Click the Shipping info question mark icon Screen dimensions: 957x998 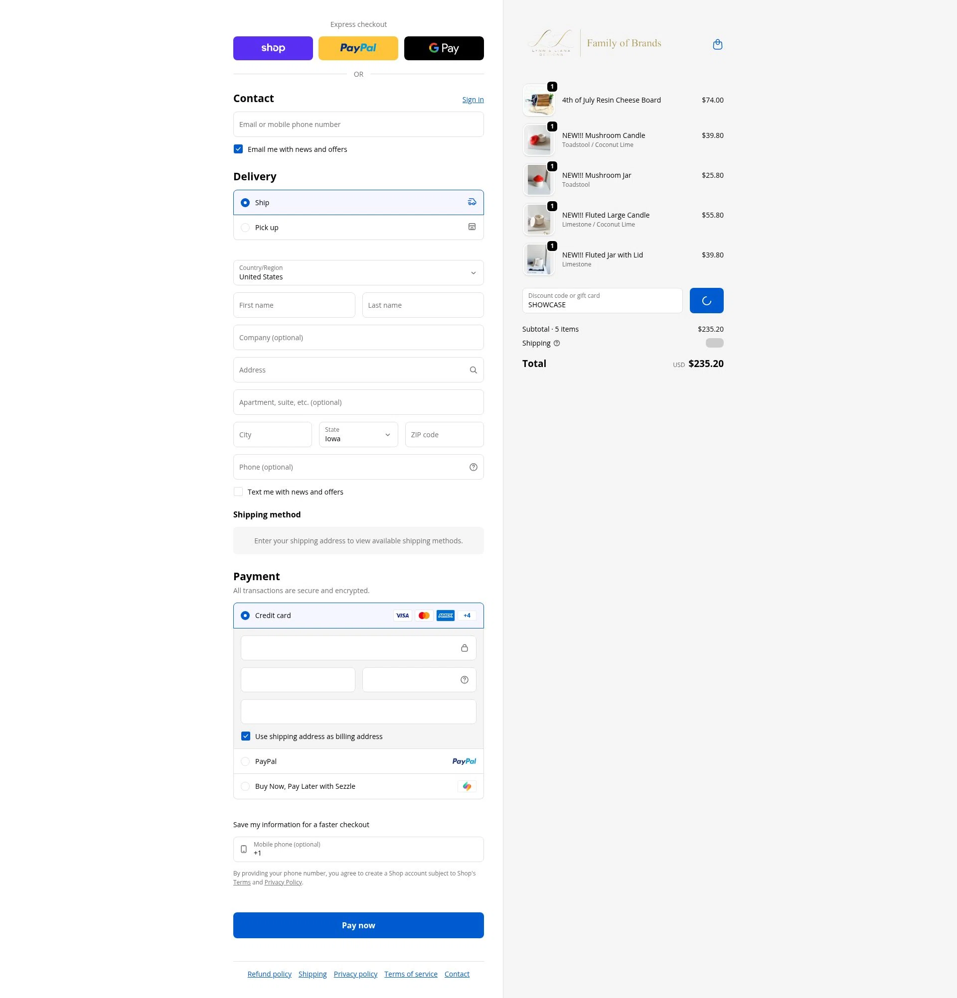556,343
